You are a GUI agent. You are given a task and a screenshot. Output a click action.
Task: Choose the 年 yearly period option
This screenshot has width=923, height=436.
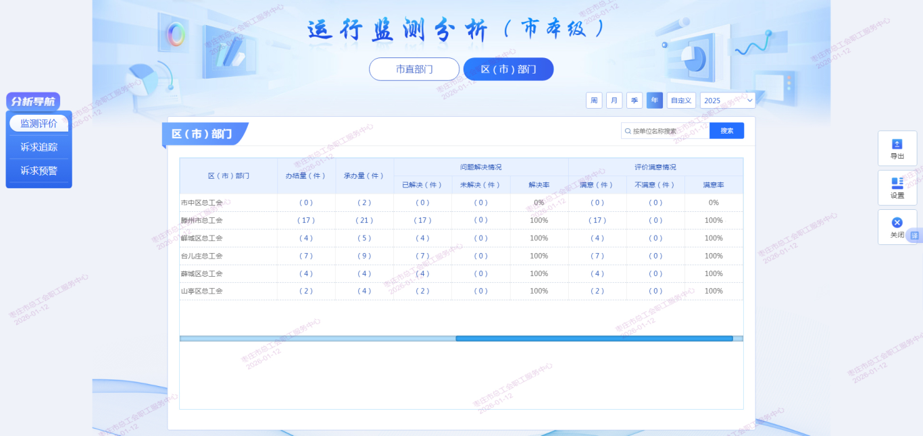[654, 101]
